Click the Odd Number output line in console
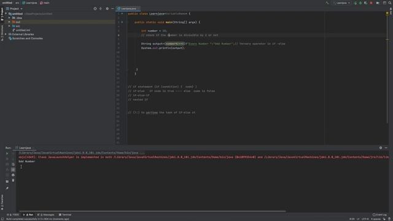This screenshot has height=221, width=393. point(26,161)
